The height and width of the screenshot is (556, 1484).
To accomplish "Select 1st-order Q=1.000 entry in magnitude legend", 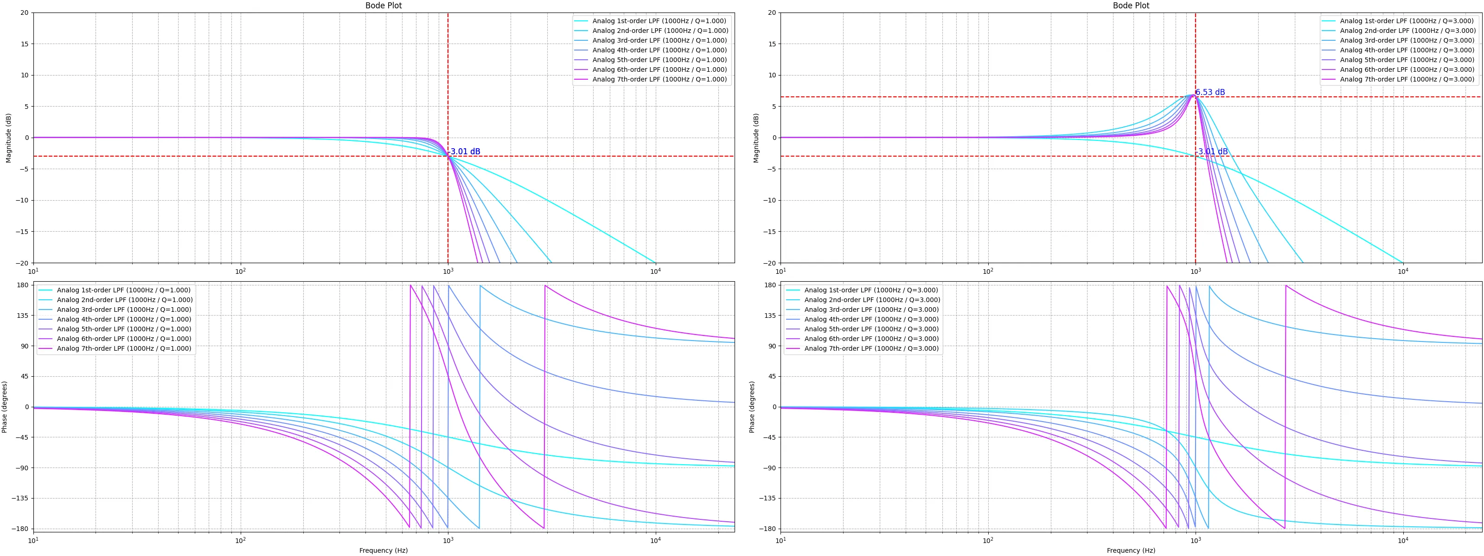I will tap(659, 21).
